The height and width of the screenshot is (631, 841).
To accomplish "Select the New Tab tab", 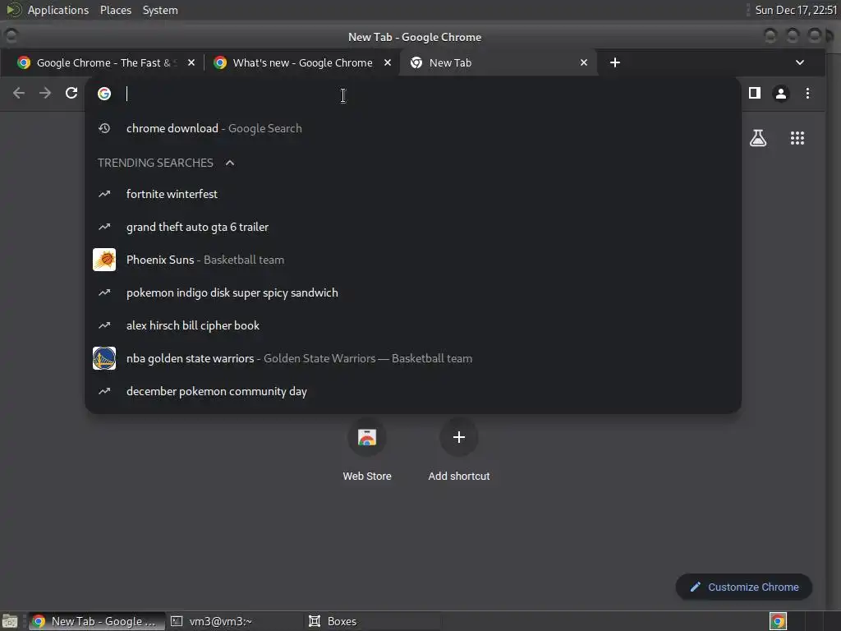I will pyautogui.click(x=498, y=62).
